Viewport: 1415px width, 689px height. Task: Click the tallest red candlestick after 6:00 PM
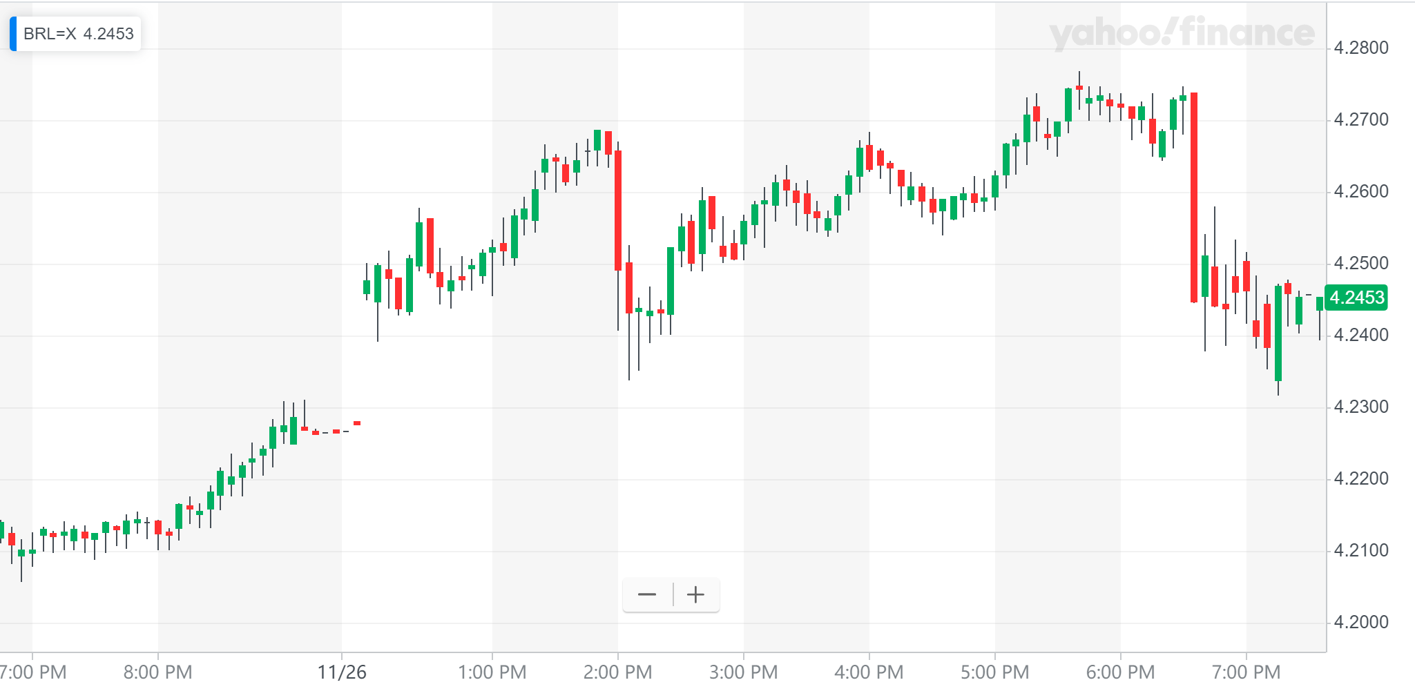click(x=1193, y=197)
